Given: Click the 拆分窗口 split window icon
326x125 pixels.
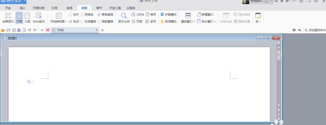Looking at the screenshot, I should point(199,21).
